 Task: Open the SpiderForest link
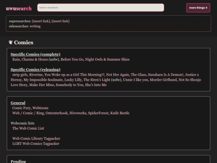98,113
